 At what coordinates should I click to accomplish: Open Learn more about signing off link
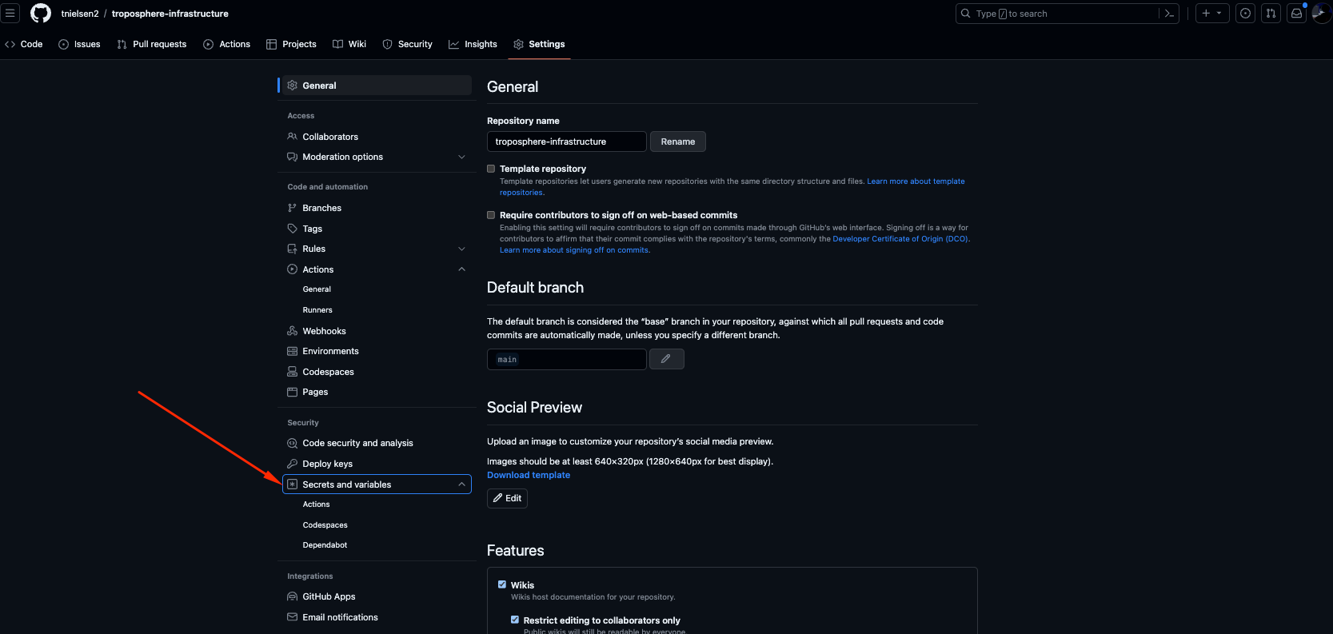point(574,250)
